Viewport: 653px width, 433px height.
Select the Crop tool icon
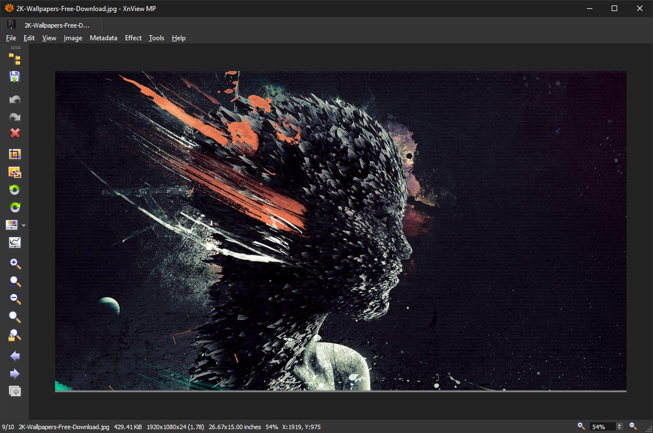pos(15,154)
